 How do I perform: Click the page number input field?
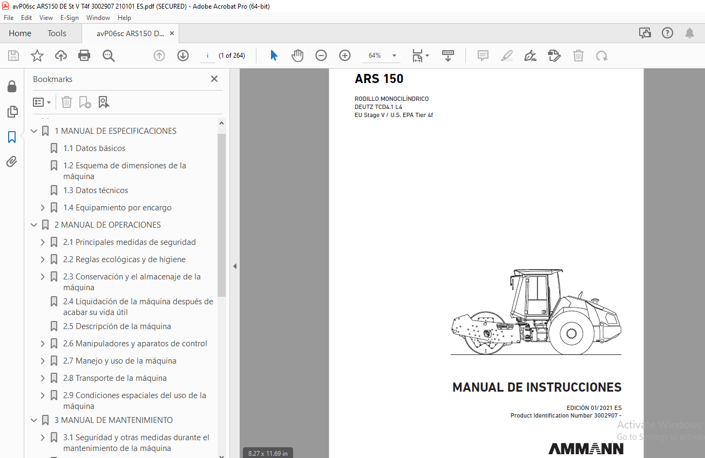click(207, 56)
